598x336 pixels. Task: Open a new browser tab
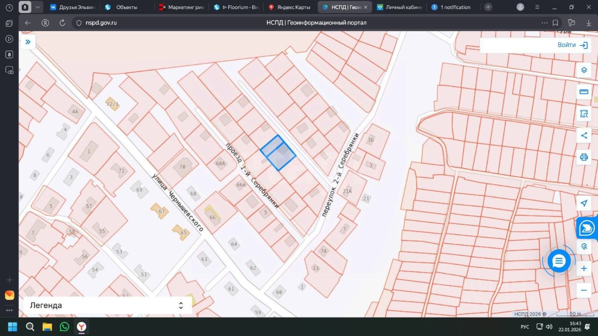pyautogui.click(x=488, y=7)
